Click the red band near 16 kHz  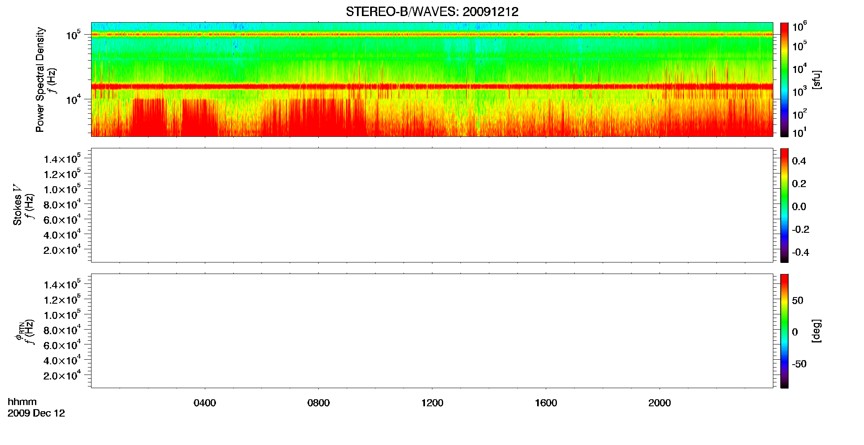point(432,87)
